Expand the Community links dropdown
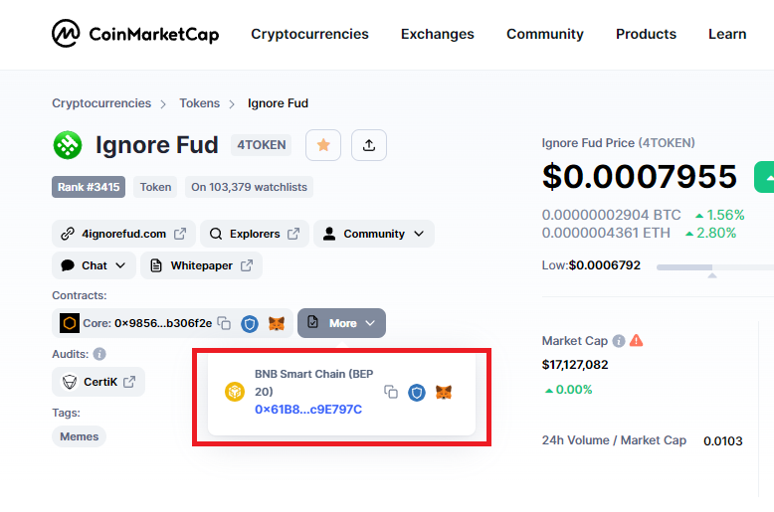The image size is (774, 512). pyautogui.click(x=374, y=234)
